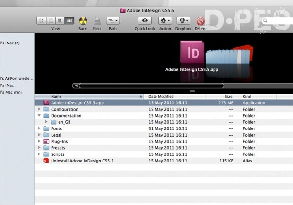293x205 pixels.
Task: Click the en_GB folder icon
Action: 53,122
